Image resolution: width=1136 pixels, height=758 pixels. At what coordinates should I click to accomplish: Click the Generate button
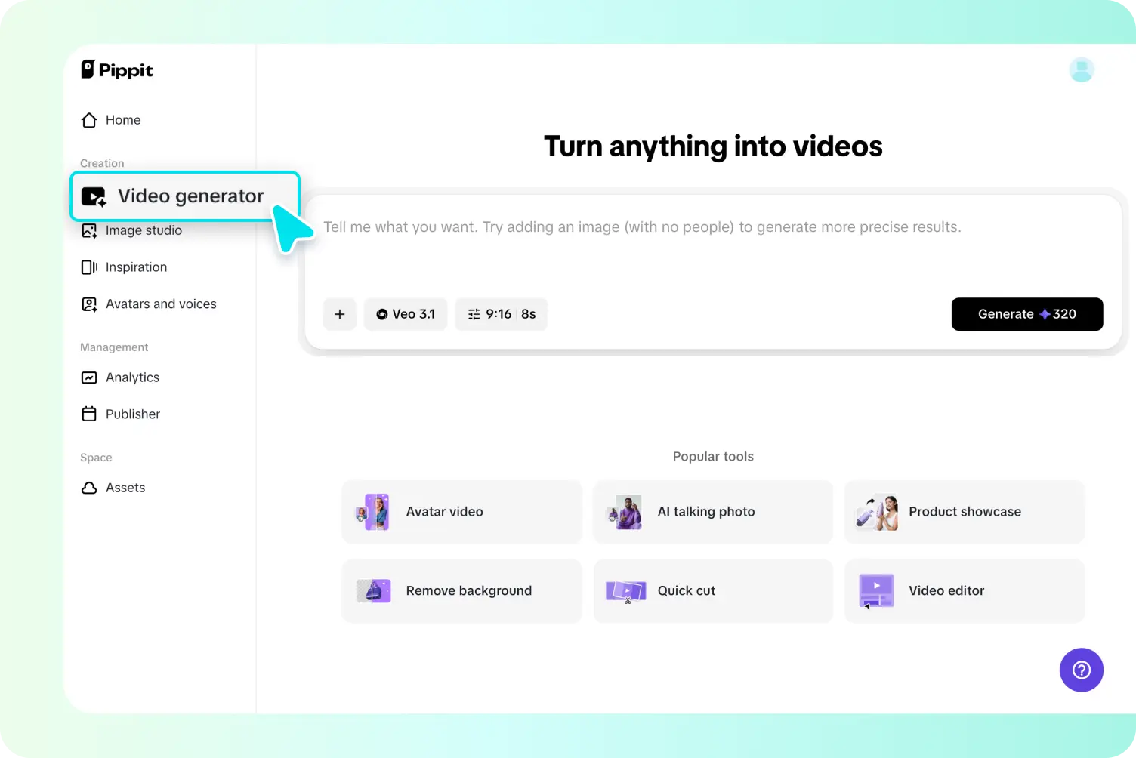(1027, 314)
